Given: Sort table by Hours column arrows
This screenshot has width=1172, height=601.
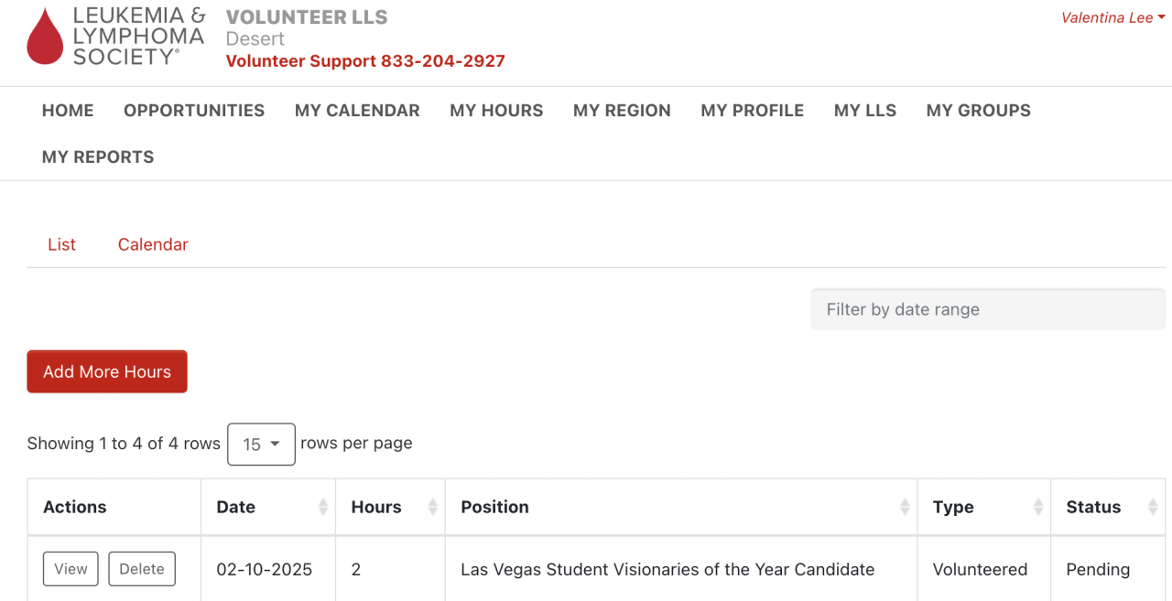Looking at the screenshot, I should pyautogui.click(x=433, y=507).
